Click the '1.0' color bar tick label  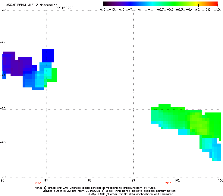[218, 10]
